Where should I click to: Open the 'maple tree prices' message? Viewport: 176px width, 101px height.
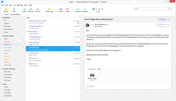(53, 38)
